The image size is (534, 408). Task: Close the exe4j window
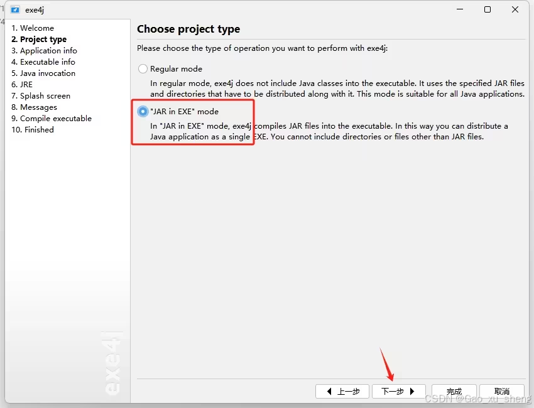[x=515, y=9]
